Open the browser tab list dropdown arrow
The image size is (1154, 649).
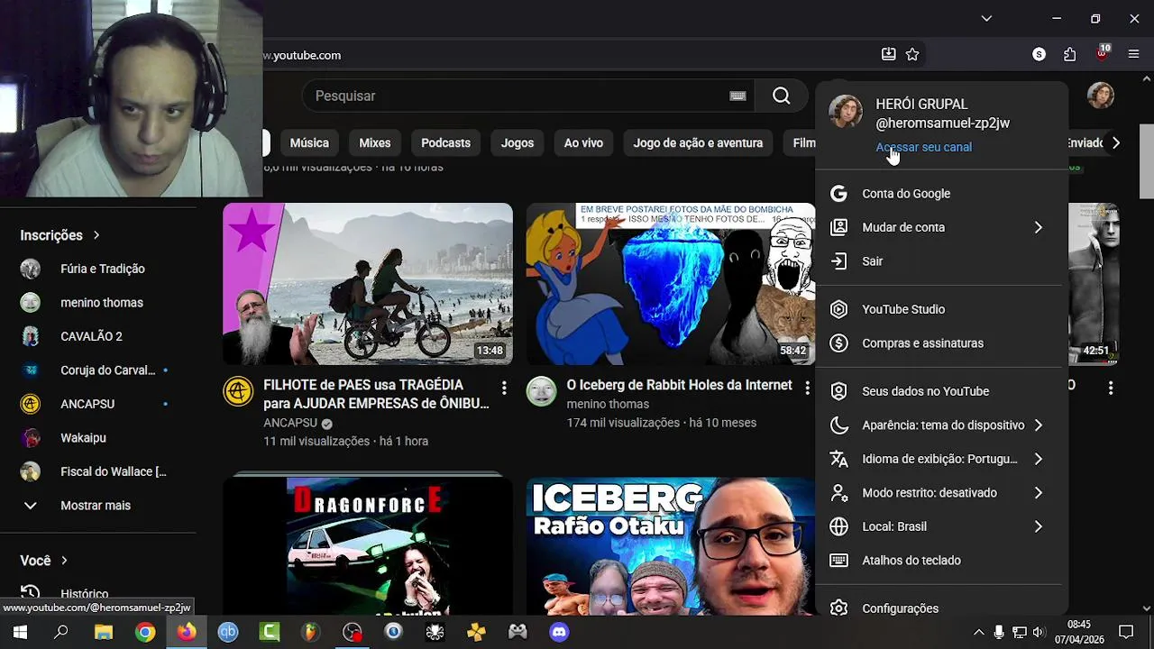(x=986, y=18)
